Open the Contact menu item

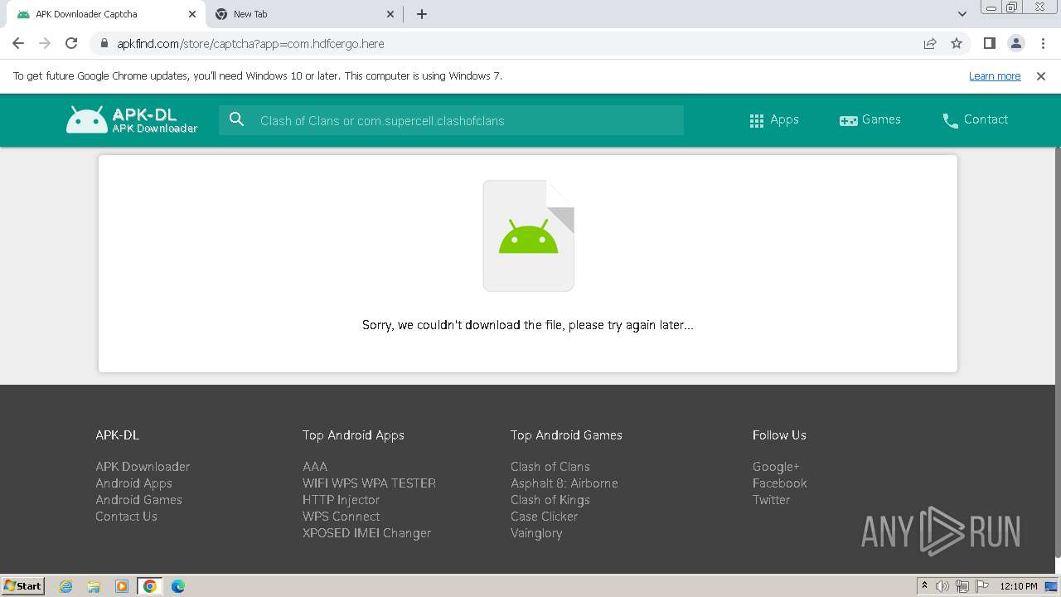pos(976,119)
